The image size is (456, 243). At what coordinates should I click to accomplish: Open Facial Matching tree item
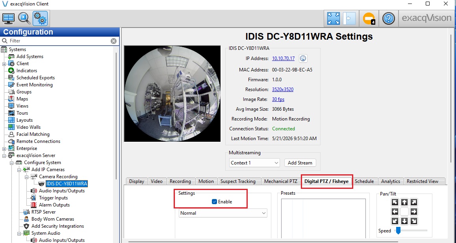click(x=33, y=134)
